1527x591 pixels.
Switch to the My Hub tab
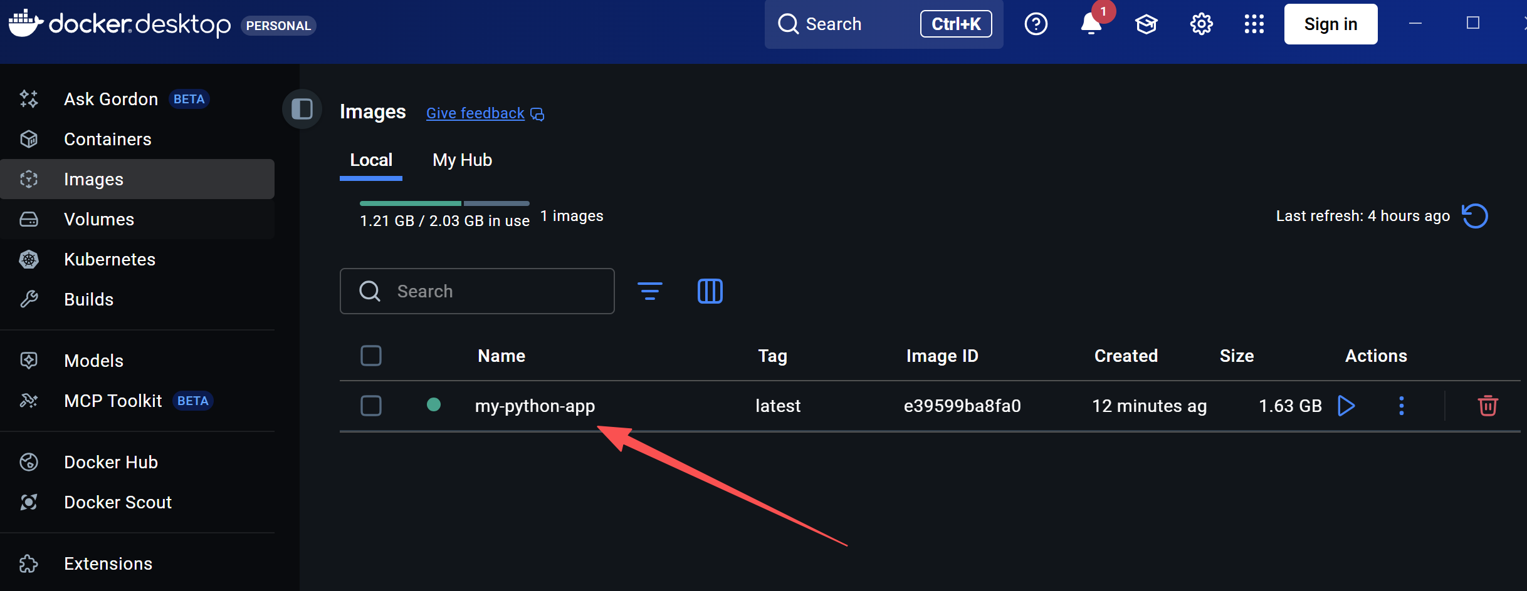click(463, 160)
